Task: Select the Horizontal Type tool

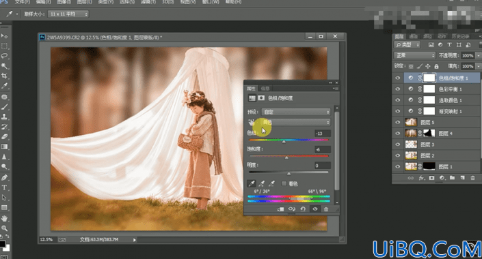Action: pos(4,187)
